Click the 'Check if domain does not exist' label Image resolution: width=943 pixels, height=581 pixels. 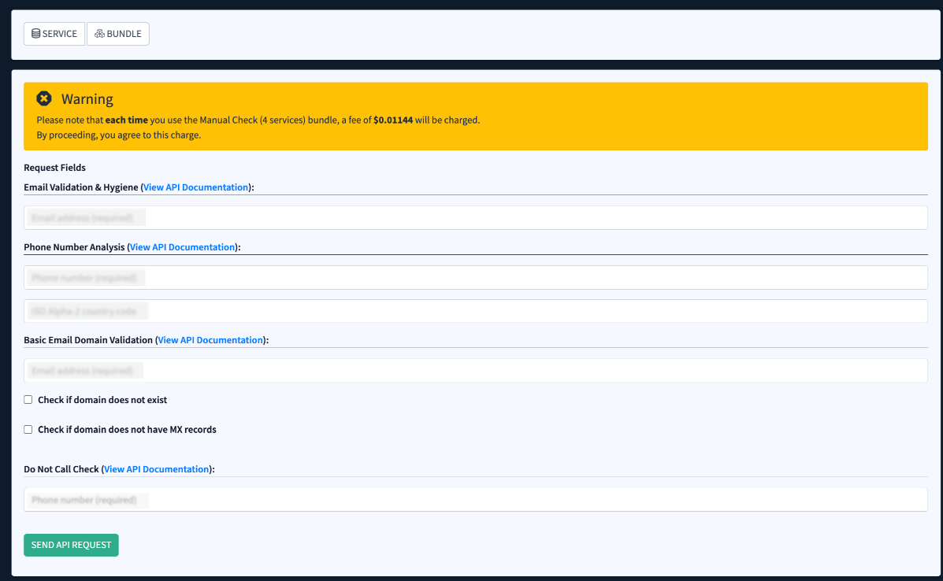pos(102,400)
